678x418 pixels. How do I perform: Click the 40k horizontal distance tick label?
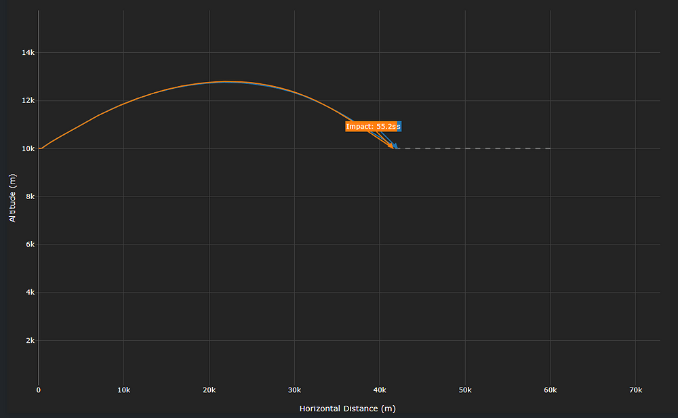click(380, 390)
